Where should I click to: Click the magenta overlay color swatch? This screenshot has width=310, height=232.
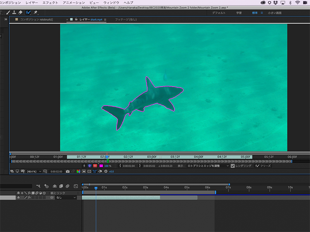tap(101, 166)
